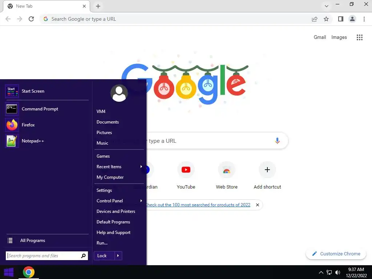Open Chrome's side panel icon
372x279 pixels.
[x=341, y=19]
